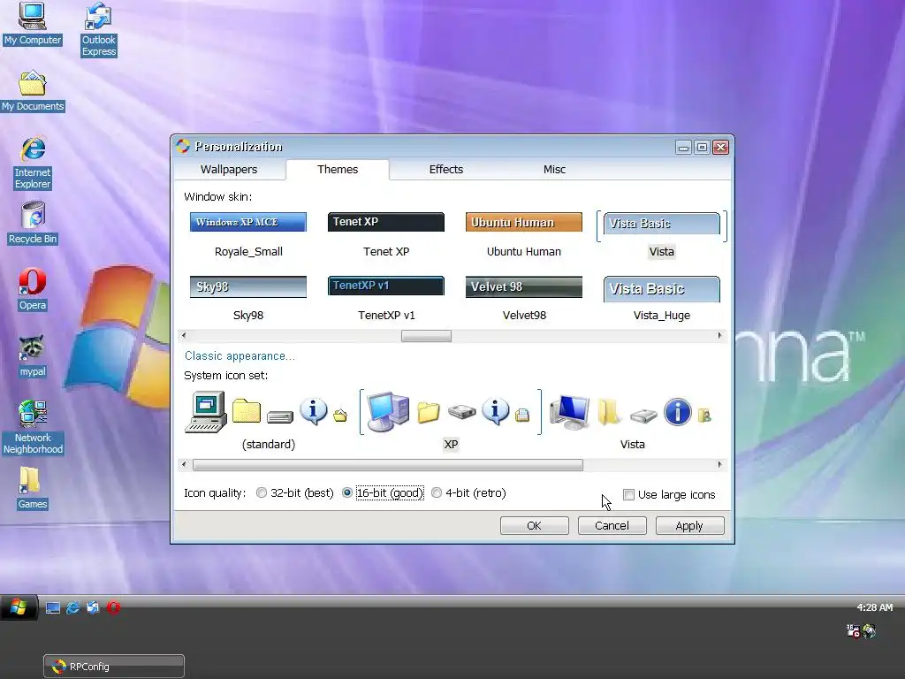Image resolution: width=905 pixels, height=679 pixels.
Task: Click icon set scrollbar right arrow
Action: point(719,465)
